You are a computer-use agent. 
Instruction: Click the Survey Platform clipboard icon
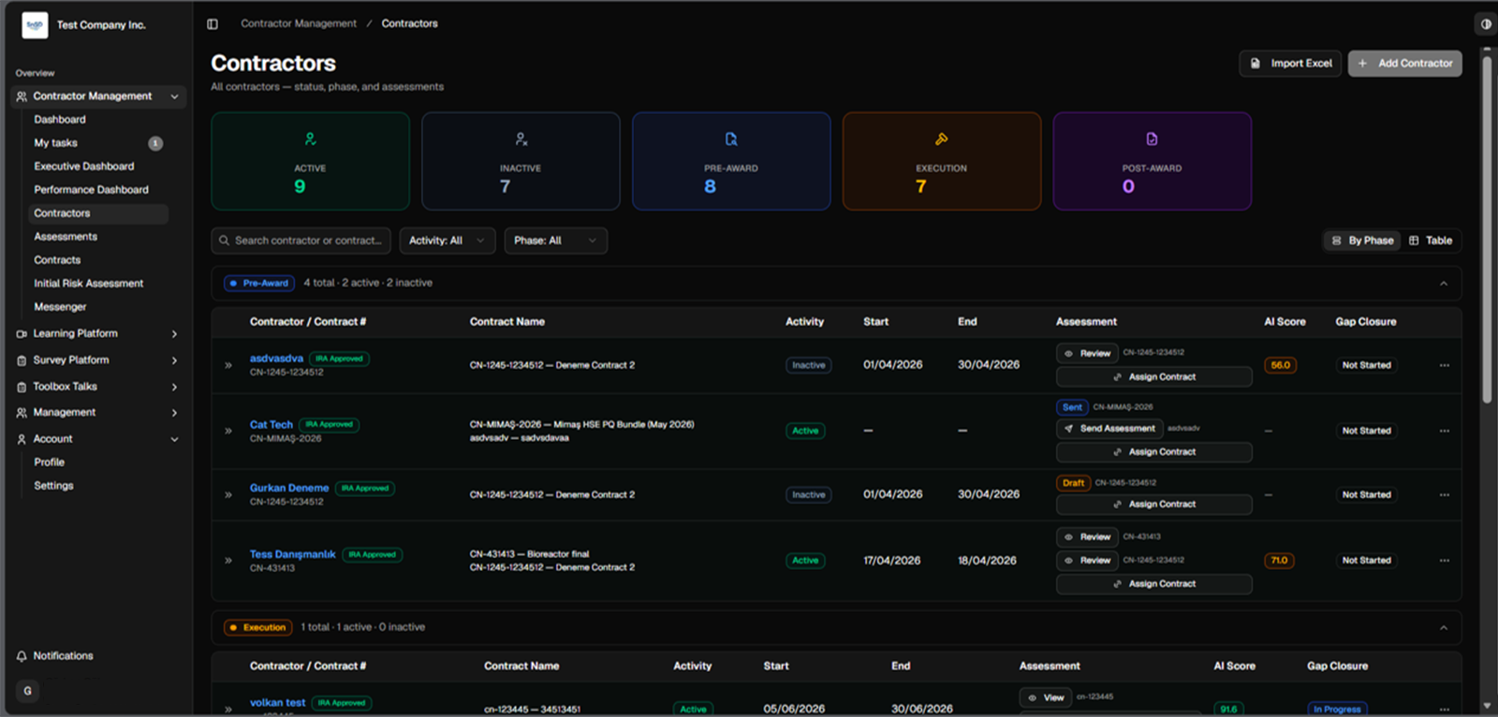click(x=22, y=360)
